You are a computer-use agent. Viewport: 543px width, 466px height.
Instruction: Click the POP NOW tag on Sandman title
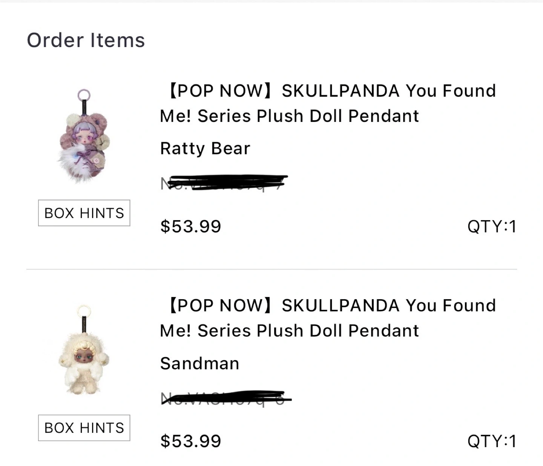pyautogui.click(x=220, y=306)
